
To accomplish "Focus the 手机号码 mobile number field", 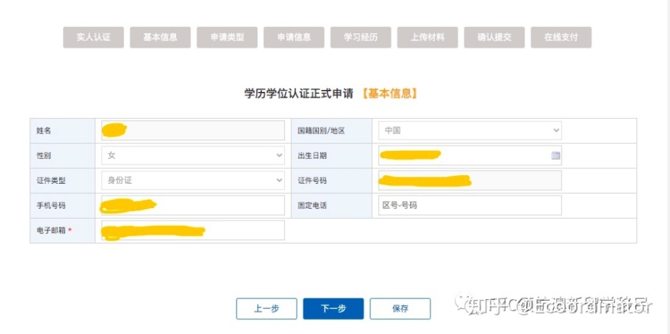I will (193, 206).
